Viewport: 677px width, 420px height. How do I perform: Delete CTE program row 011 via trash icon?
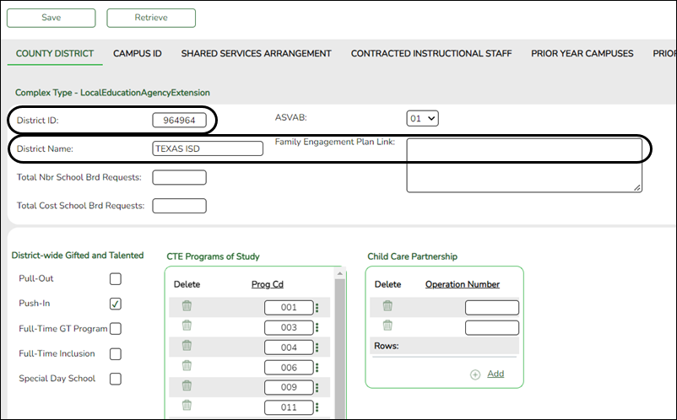point(187,406)
